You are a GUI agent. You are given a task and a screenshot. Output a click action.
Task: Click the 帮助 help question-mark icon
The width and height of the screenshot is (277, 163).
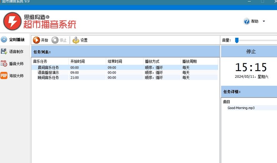coord(247,22)
